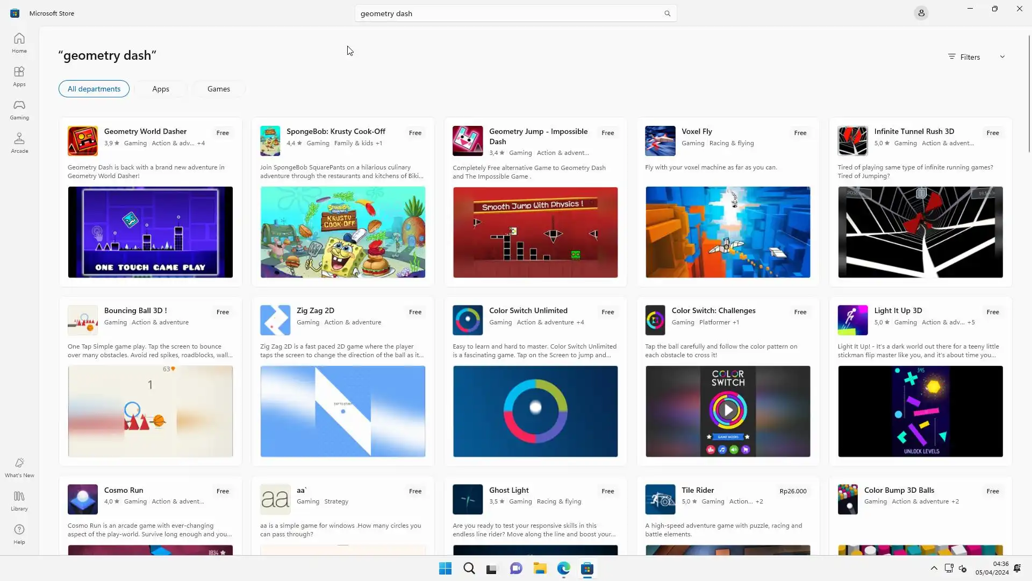The height and width of the screenshot is (581, 1032).
Task: Select the Apps filter pill
Action: point(161,89)
